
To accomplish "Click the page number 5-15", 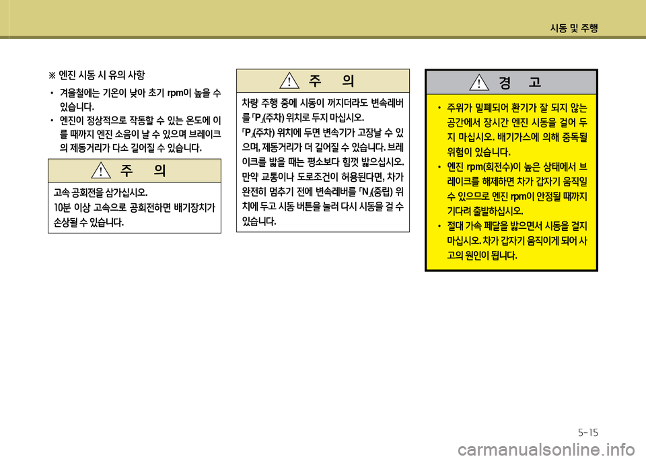I will coord(587,433).
